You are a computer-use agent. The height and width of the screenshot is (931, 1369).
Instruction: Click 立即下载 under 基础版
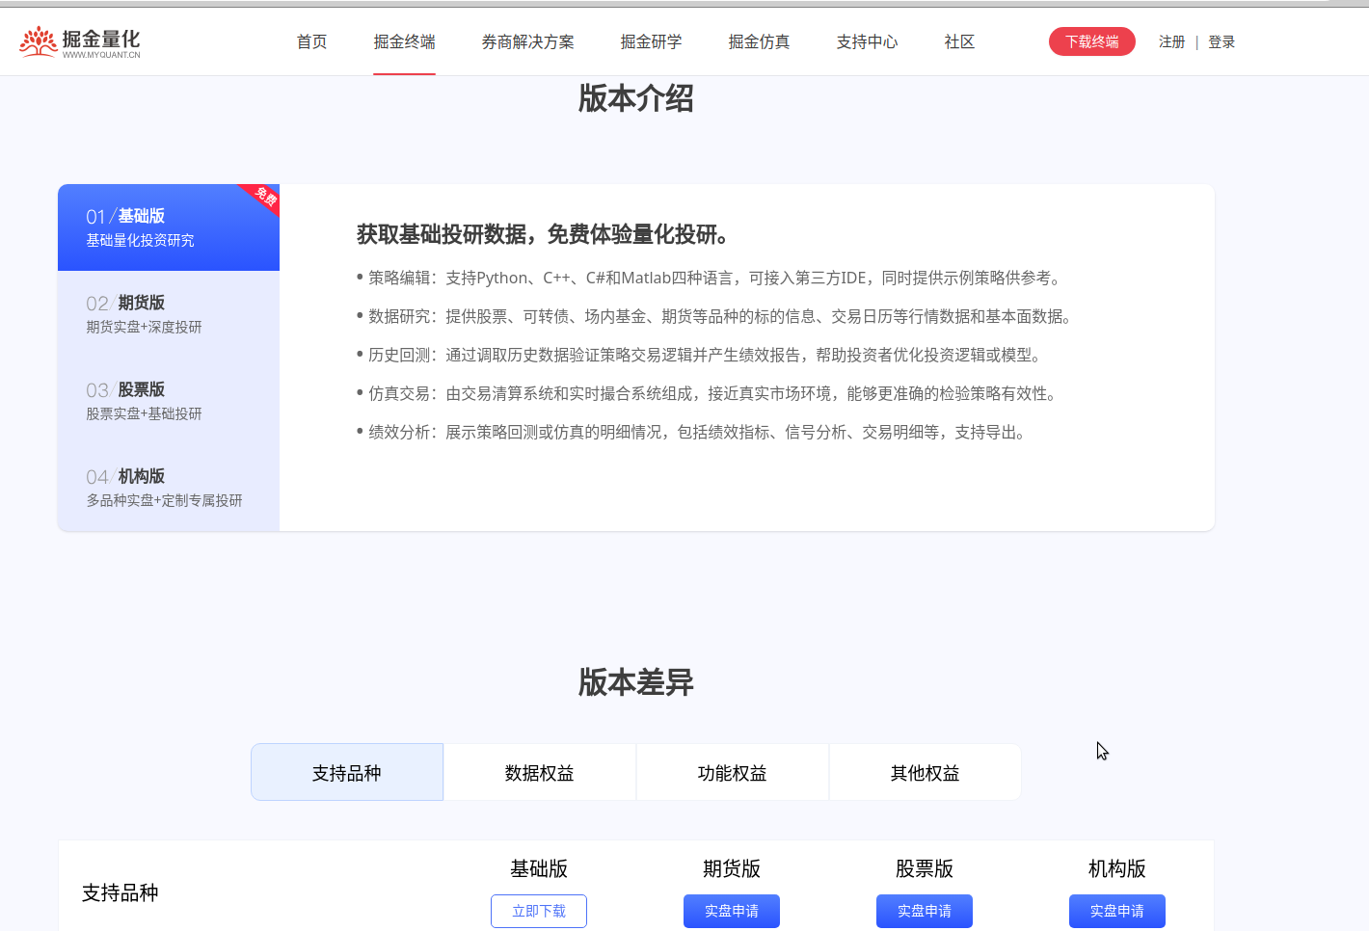point(538,911)
